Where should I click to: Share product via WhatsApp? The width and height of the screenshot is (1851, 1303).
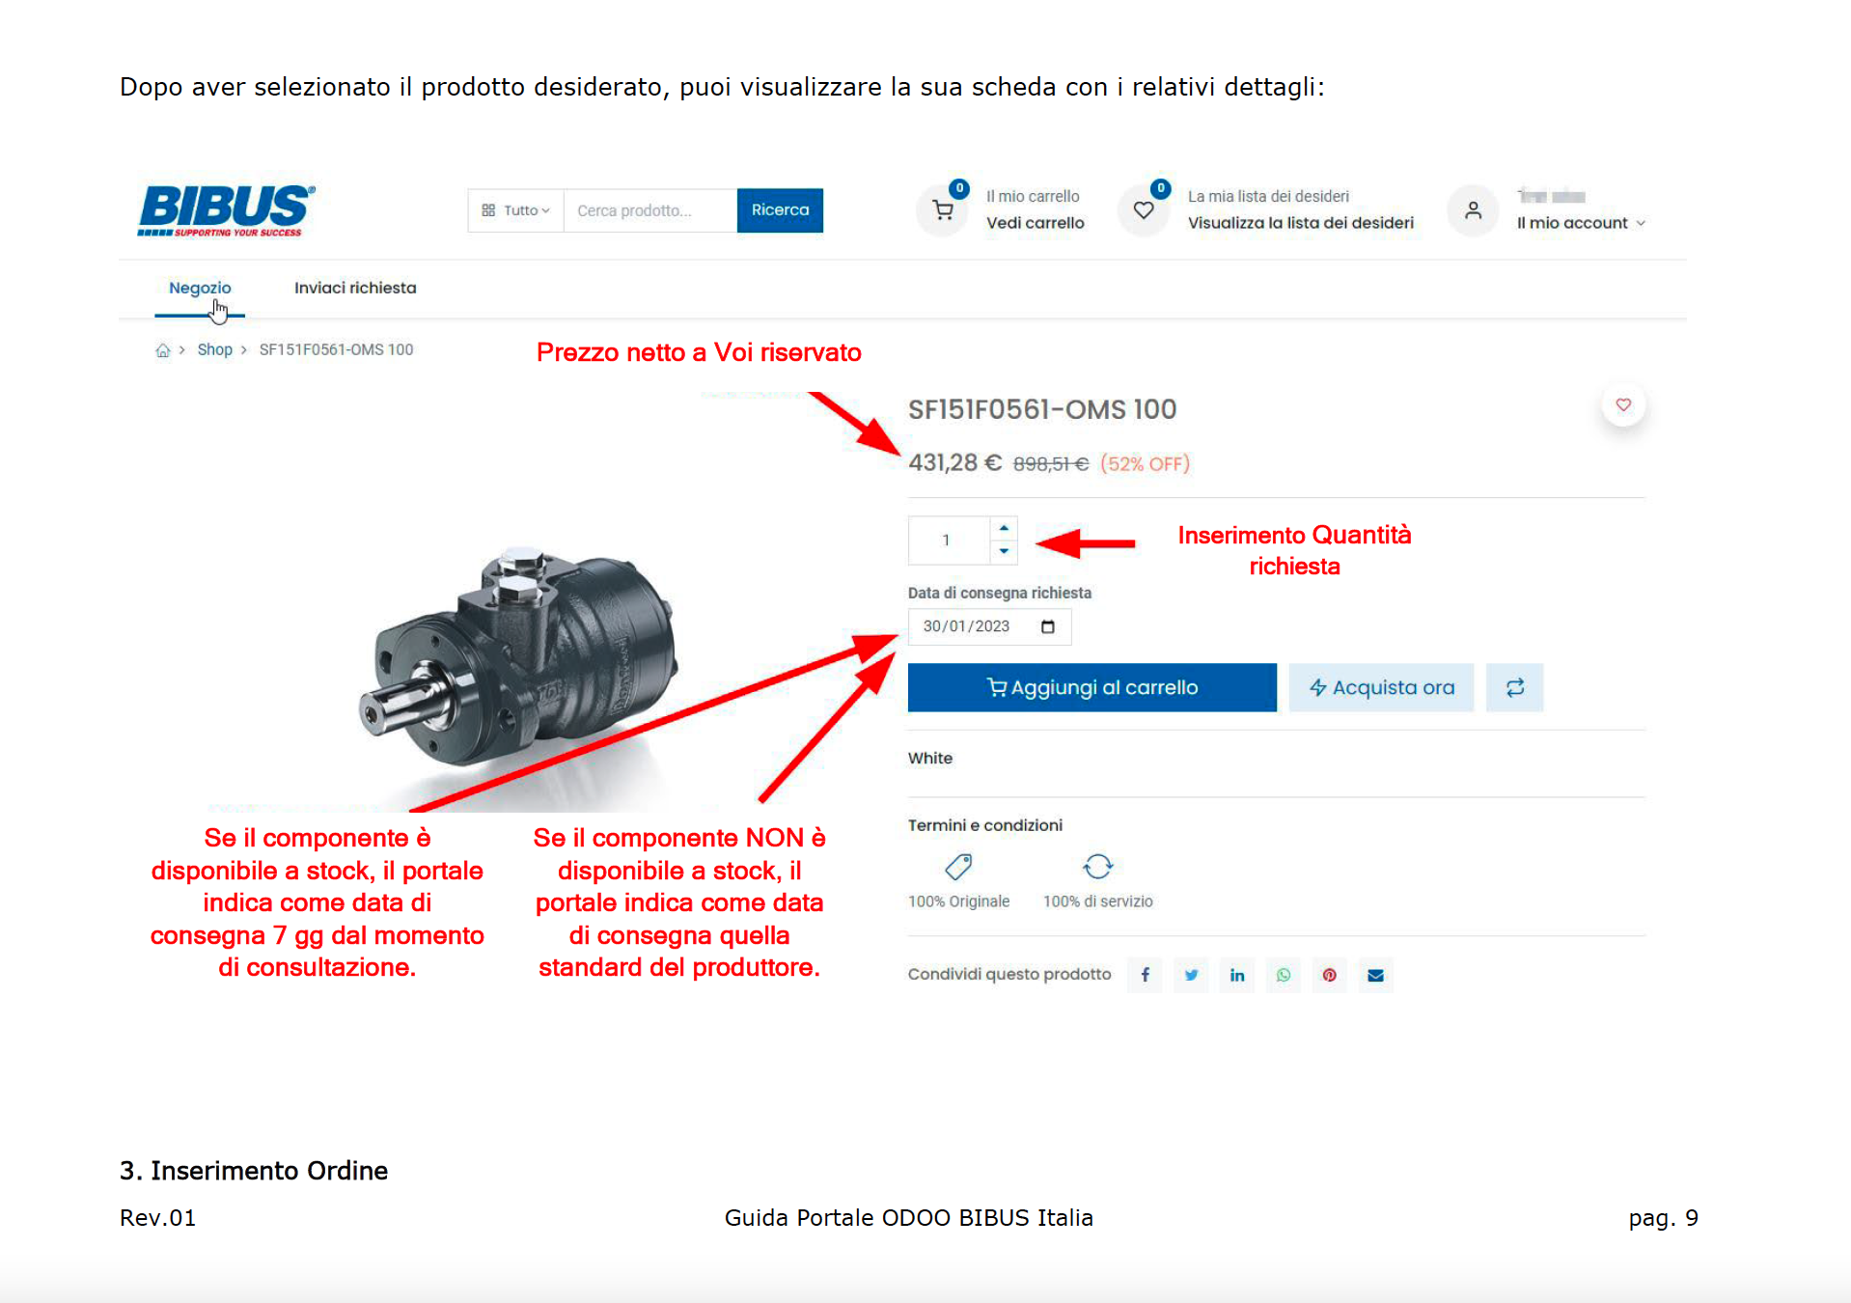point(1284,975)
